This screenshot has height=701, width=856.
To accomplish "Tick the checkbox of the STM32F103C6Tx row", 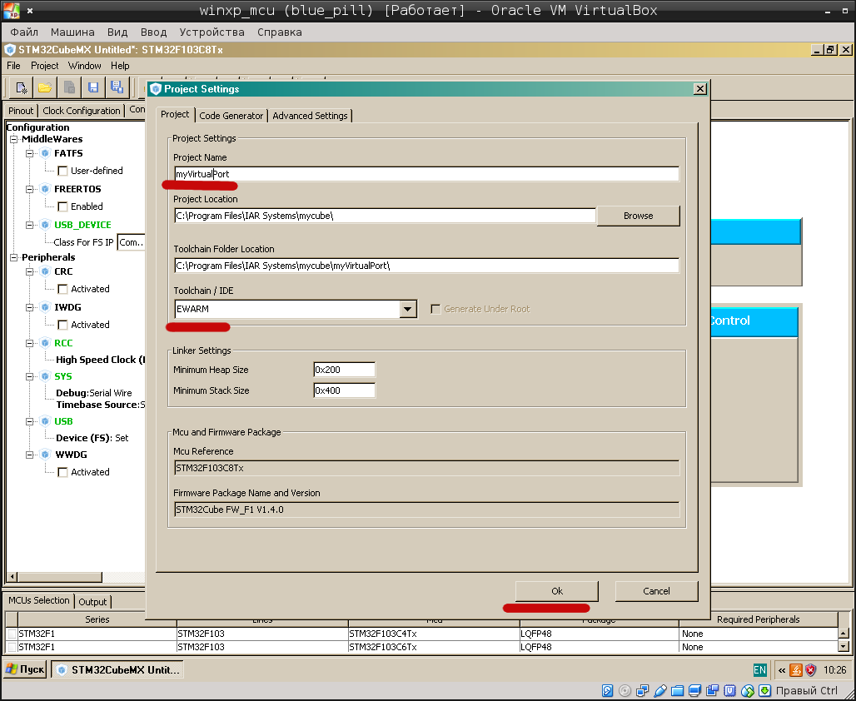I will (x=12, y=647).
